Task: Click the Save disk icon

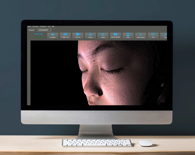Action: click(x=128, y=35)
